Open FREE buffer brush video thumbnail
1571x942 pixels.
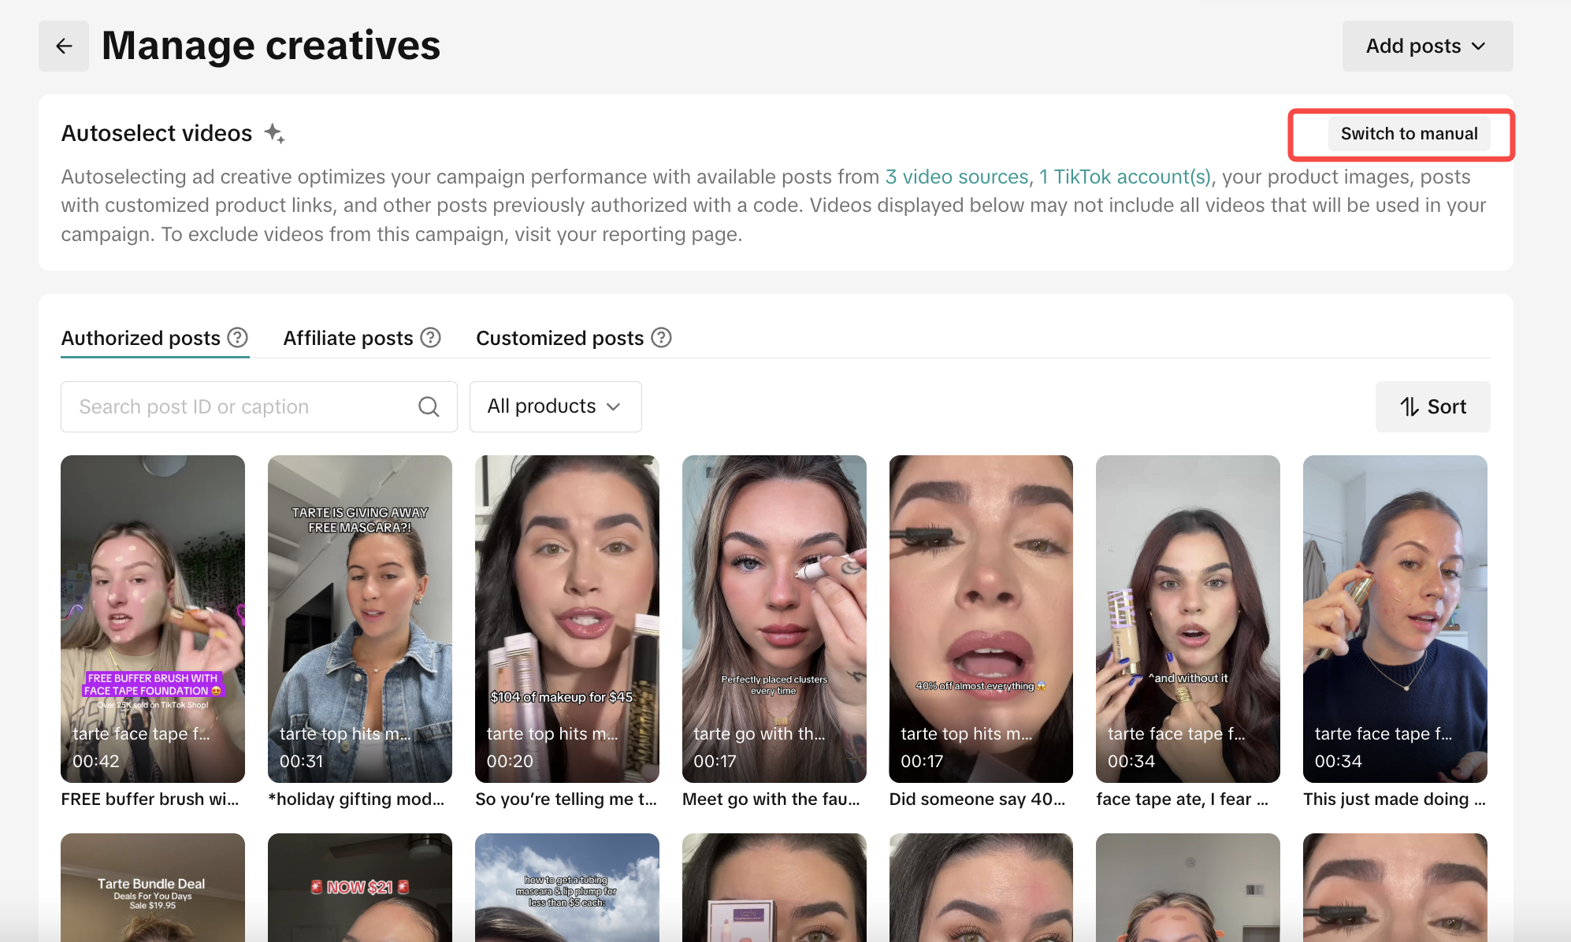153,618
